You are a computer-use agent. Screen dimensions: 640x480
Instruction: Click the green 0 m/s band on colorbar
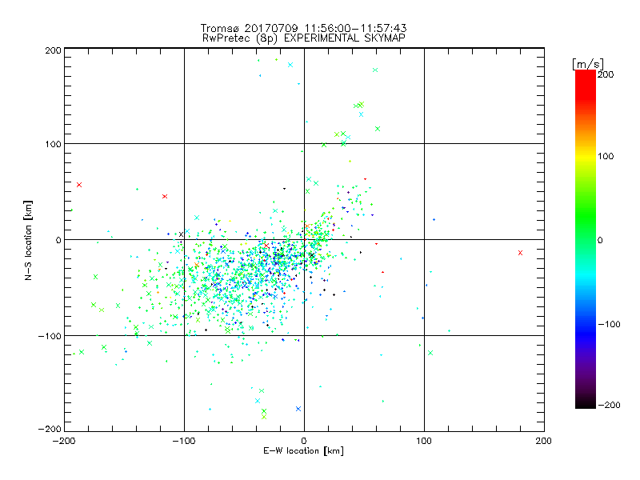tap(586, 239)
